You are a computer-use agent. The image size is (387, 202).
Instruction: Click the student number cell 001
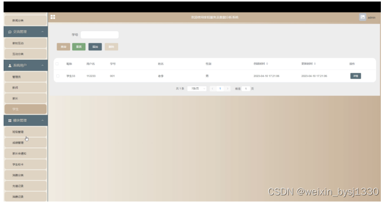tap(112, 76)
